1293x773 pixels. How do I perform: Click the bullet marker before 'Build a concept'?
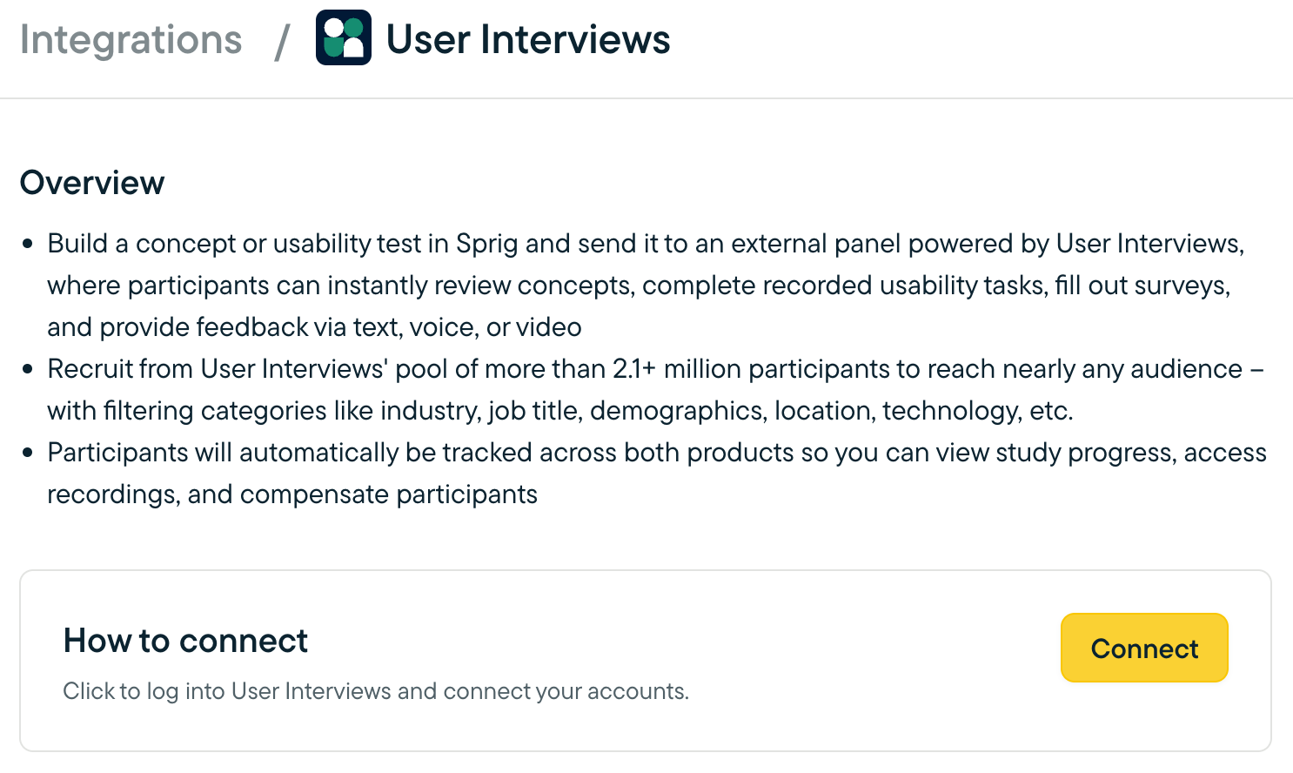28,244
